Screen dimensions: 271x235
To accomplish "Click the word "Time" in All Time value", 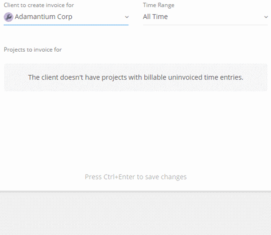I will pyautogui.click(x=160, y=16).
